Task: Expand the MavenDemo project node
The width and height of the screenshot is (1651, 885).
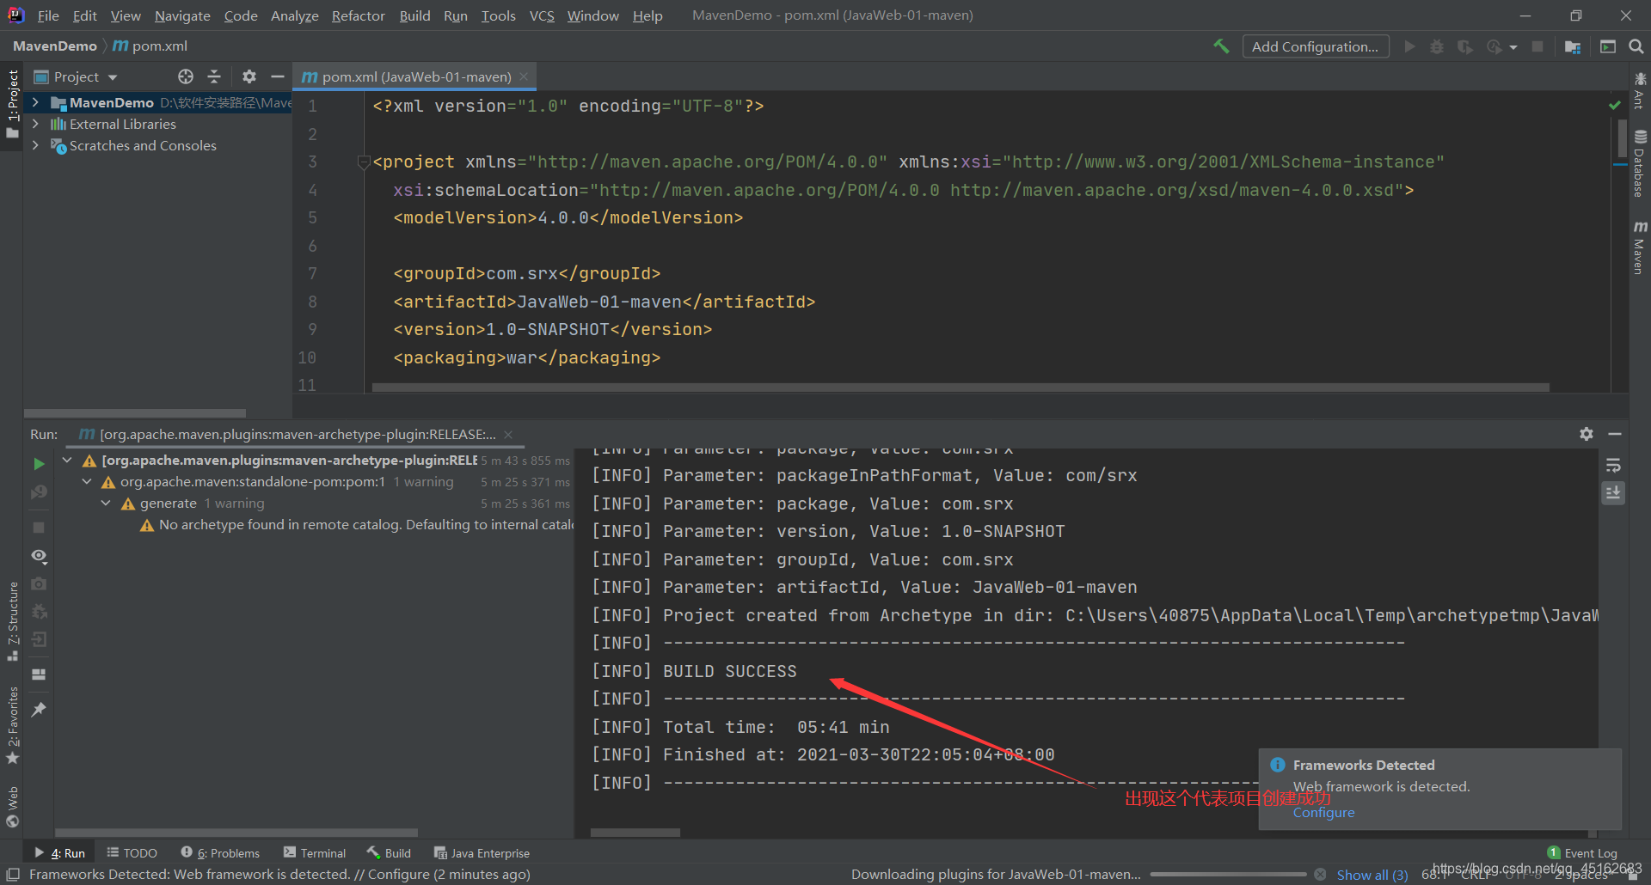Action: [x=35, y=102]
